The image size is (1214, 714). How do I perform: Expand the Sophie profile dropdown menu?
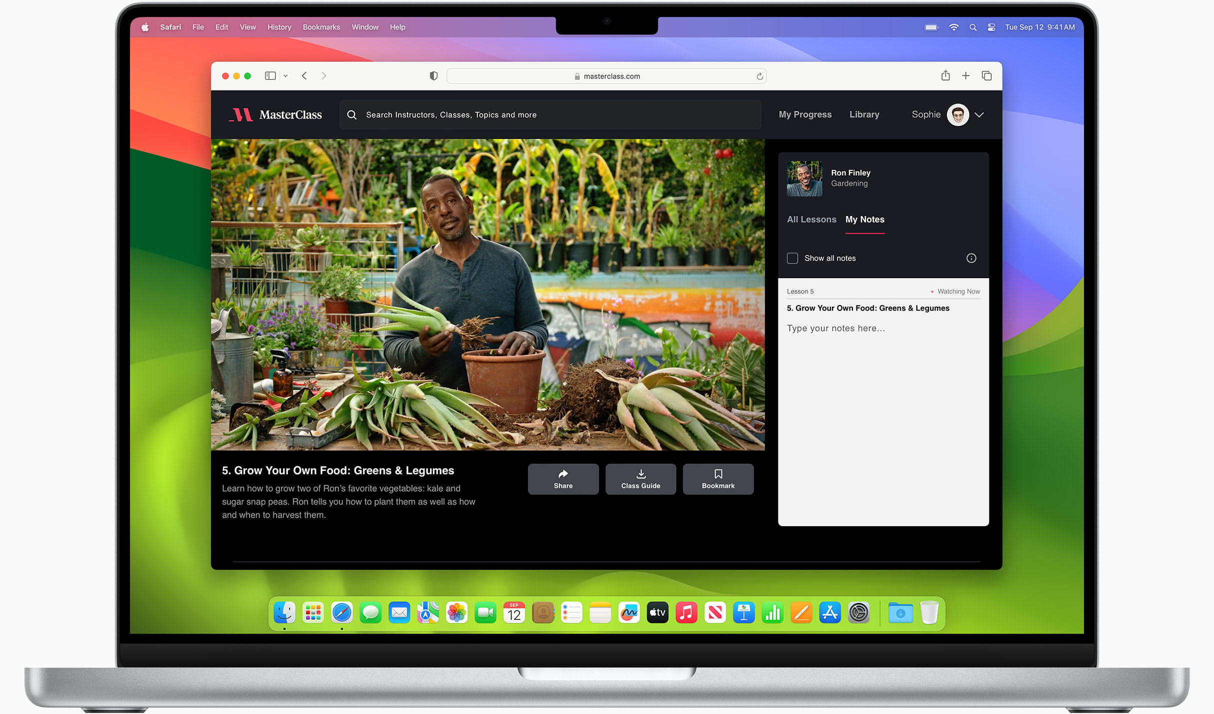(x=980, y=115)
